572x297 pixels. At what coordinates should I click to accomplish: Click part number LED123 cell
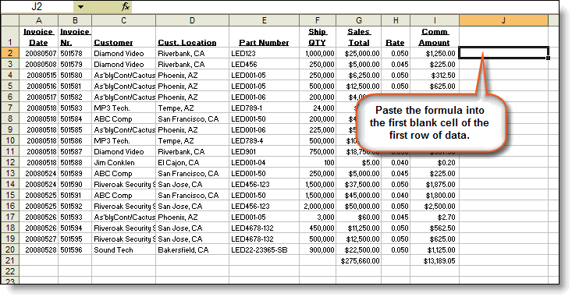pyautogui.click(x=264, y=53)
